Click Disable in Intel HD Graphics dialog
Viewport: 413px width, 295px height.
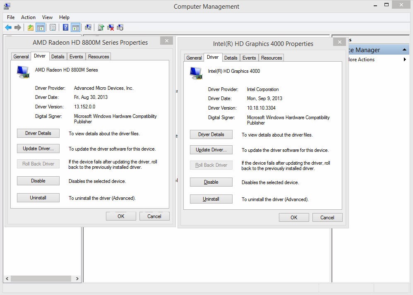(x=211, y=182)
